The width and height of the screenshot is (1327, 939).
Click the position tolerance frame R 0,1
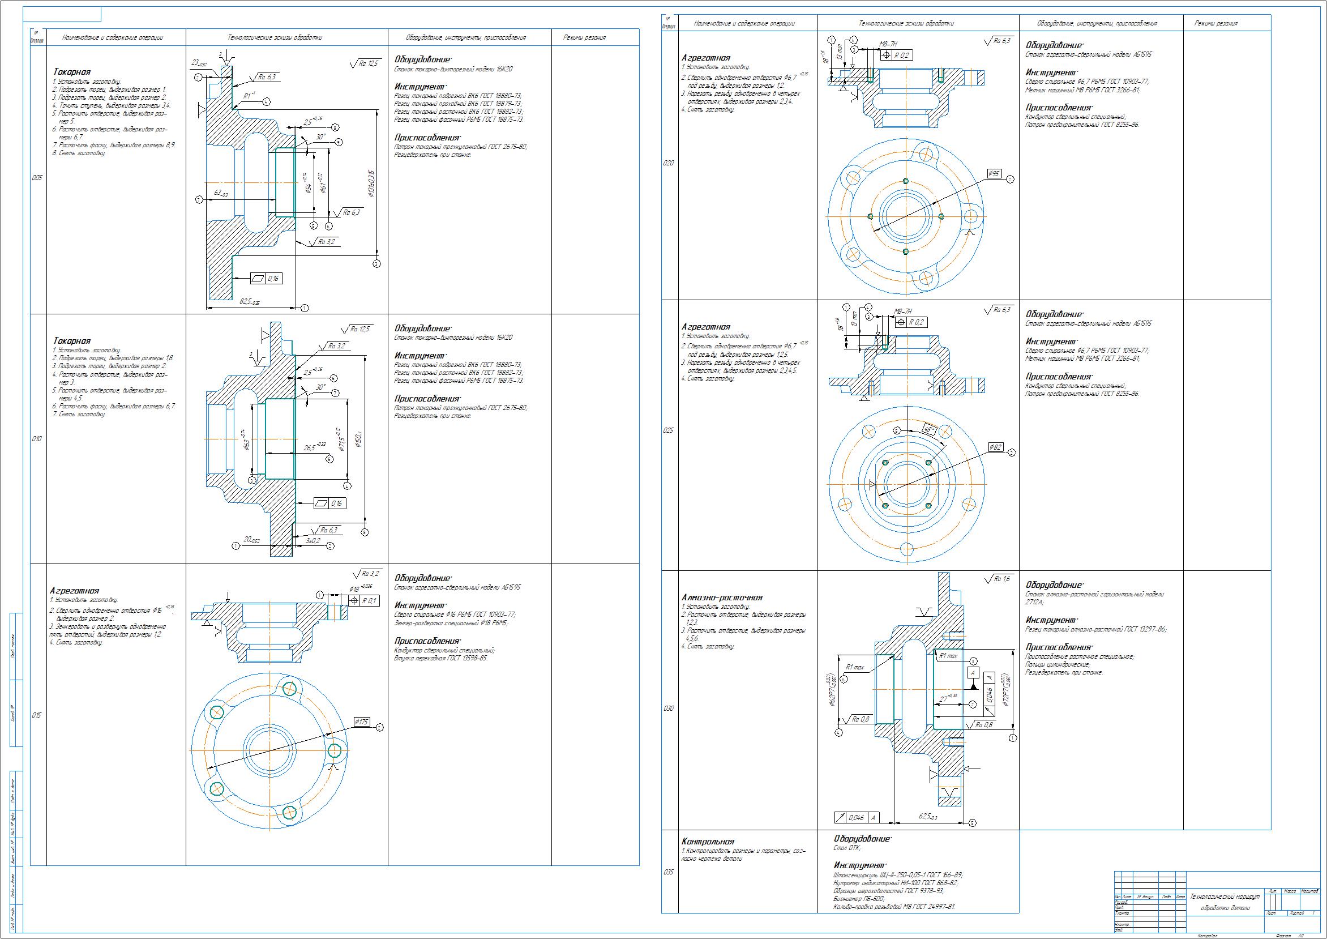click(x=363, y=601)
